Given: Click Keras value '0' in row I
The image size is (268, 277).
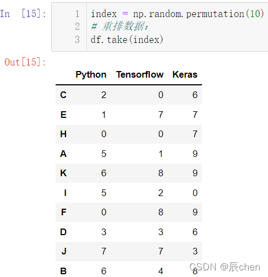Looking at the screenshot, I should (195, 193).
